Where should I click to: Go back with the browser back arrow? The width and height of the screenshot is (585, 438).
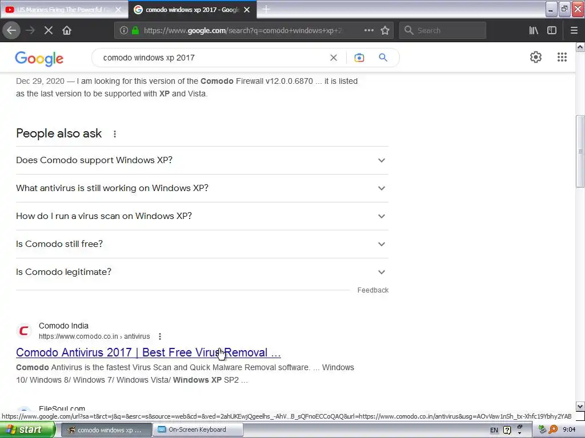[x=11, y=30]
